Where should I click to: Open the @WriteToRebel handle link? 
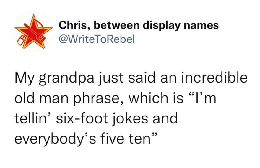pos(97,39)
